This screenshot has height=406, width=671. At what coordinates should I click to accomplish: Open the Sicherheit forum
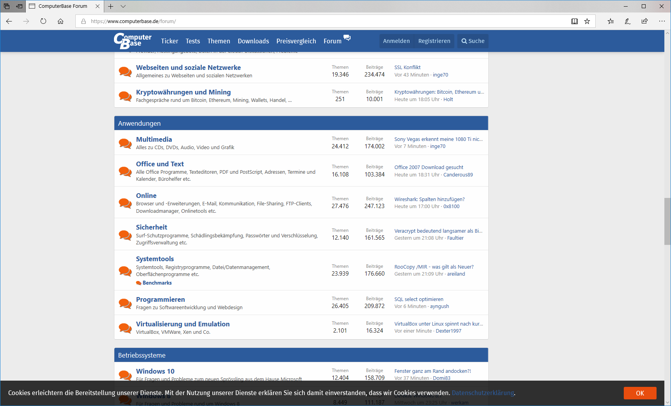(x=151, y=227)
